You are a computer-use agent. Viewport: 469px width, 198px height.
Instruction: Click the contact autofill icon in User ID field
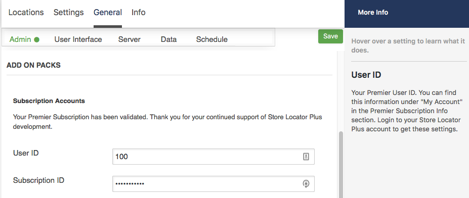pos(306,157)
